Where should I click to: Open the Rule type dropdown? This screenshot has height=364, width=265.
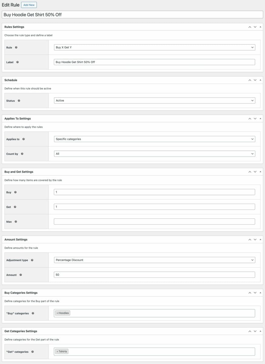pyautogui.click(x=154, y=48)
